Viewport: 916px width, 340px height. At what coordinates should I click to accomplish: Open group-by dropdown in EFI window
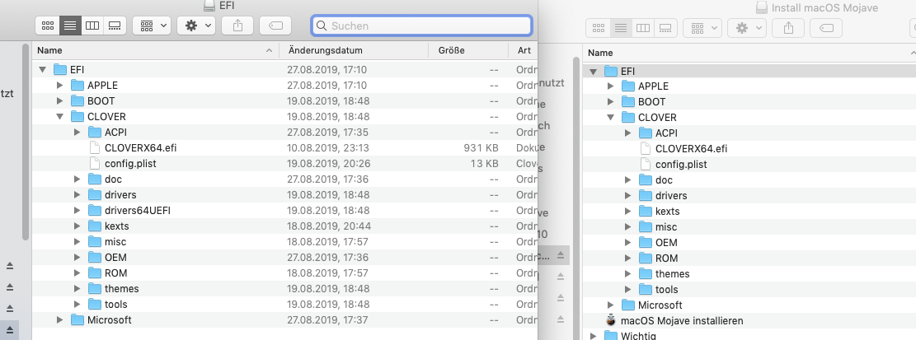click(x=152, y=26)
